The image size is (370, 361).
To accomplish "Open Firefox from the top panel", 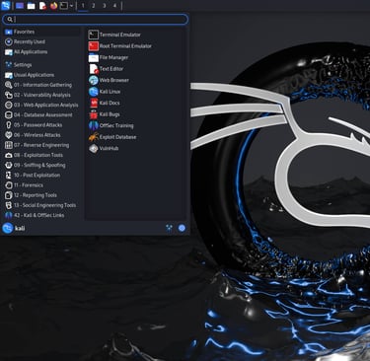I will tap(53, 6).
